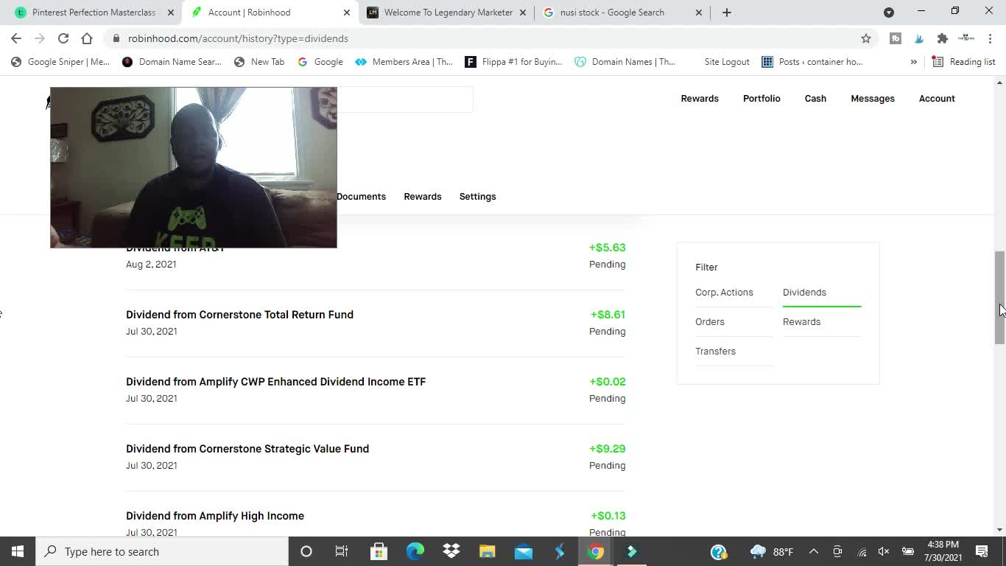
Task: Open a new browser tab with plus
Action: (x=727, y=13)
